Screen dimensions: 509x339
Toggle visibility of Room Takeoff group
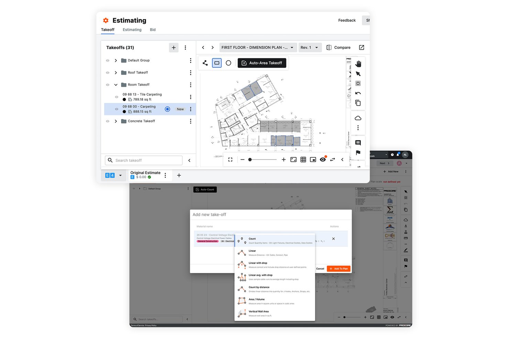click(108, 85)
